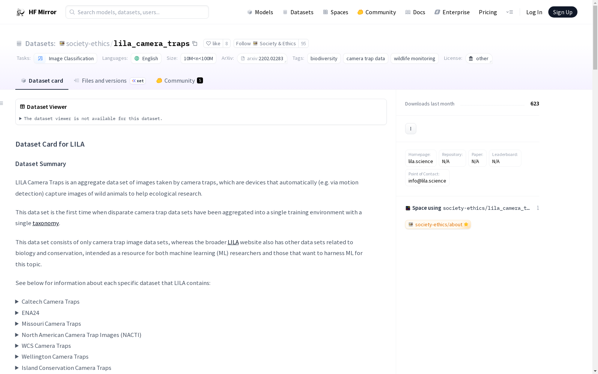Click the Space using society-ethics/lila_camera_t… heading
This screenshot has width=598, height=374.
click(468, 208)
